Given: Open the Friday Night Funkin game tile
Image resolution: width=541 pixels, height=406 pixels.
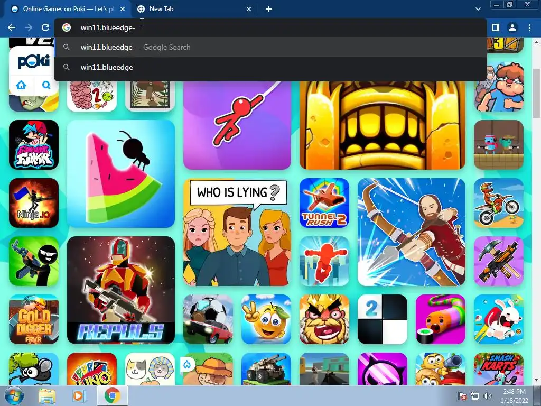Looking at the screenshot, I should [x=34, y=145].
